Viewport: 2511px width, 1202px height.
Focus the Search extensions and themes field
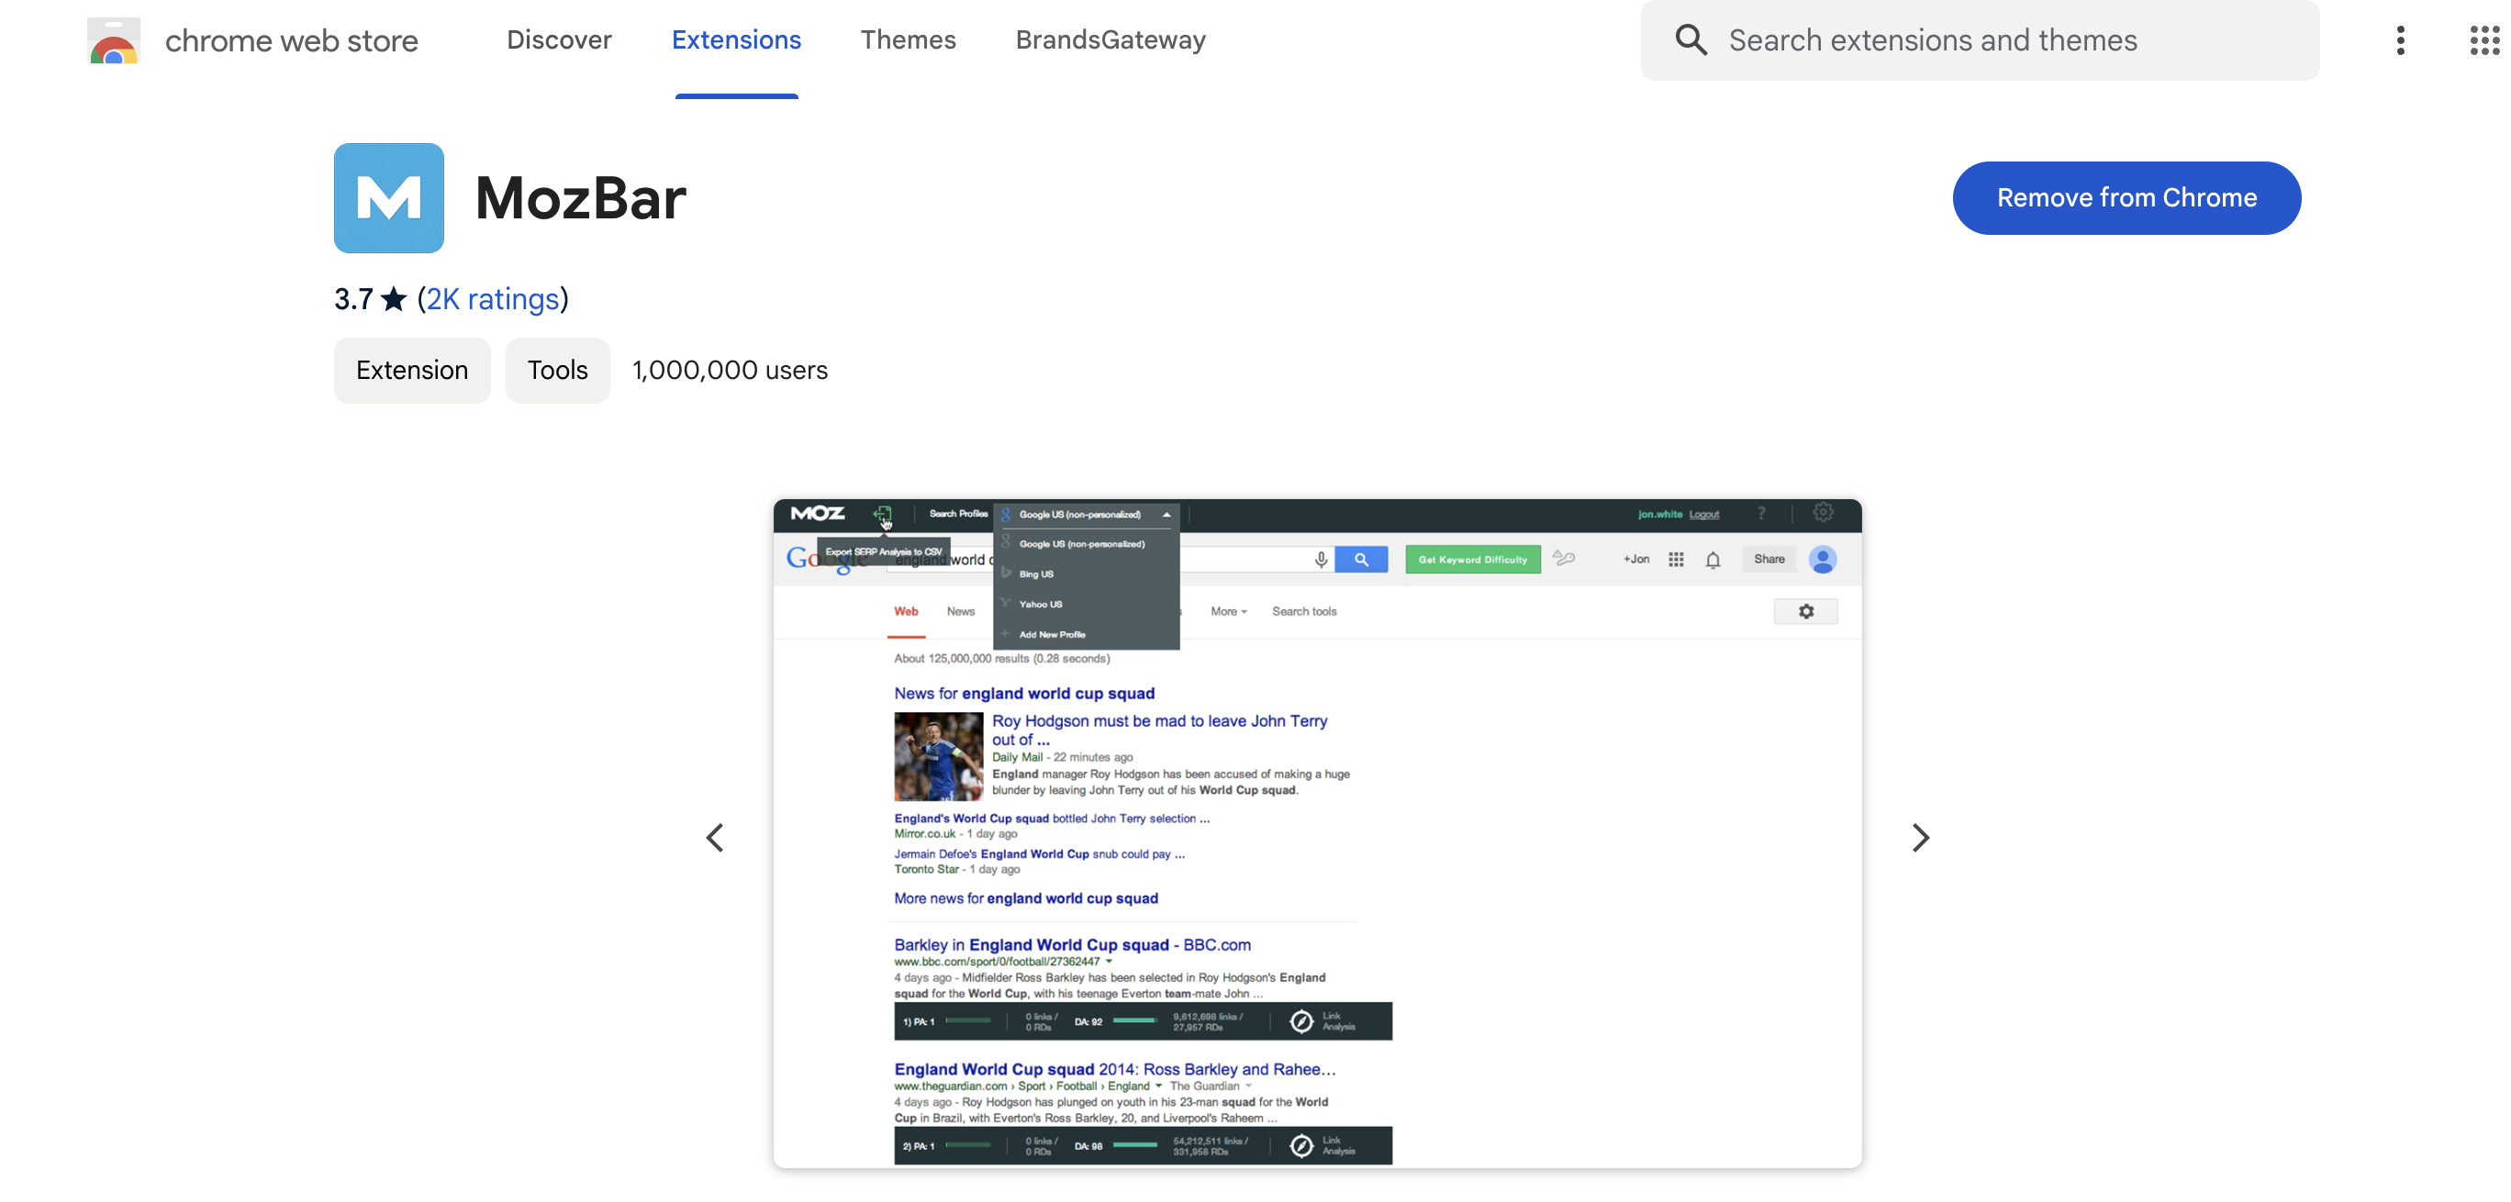pos(1980,40)
